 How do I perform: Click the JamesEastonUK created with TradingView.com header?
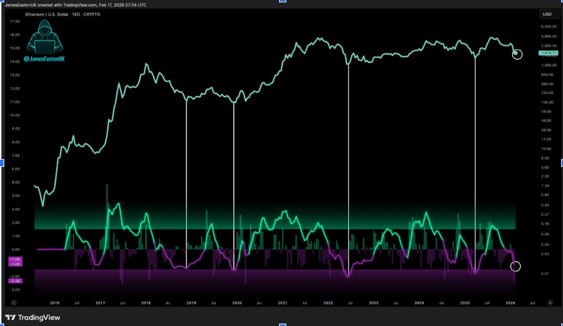[75, 5]
